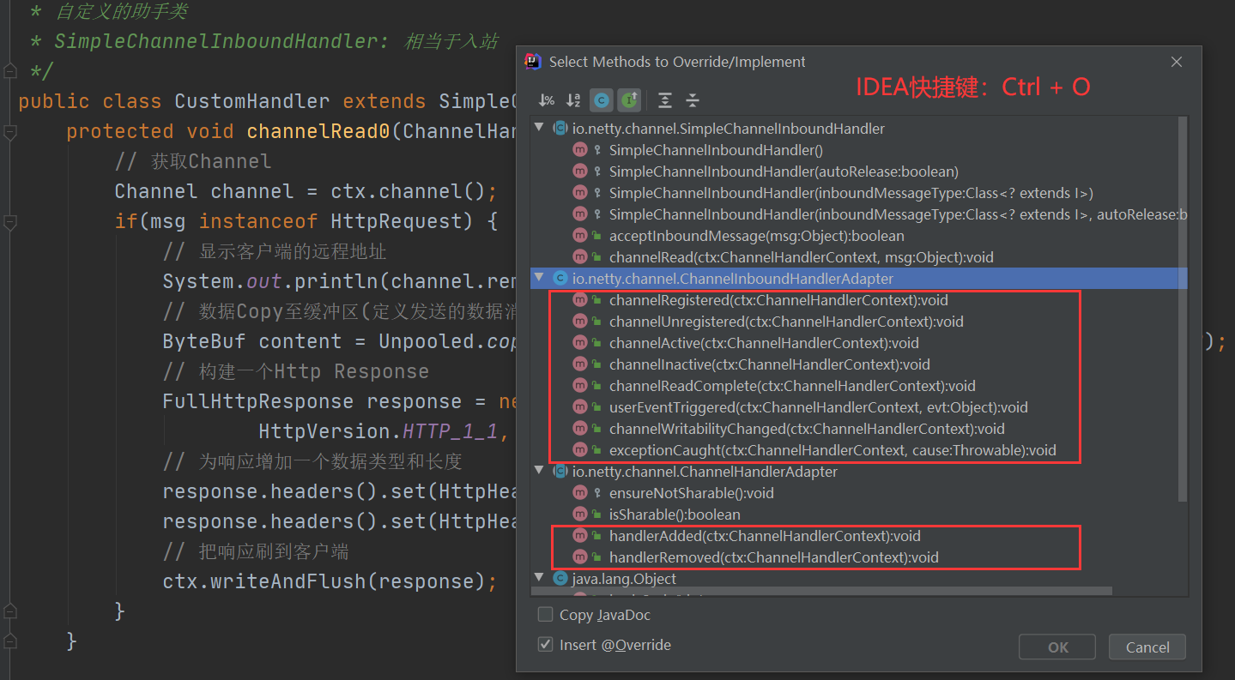The image size is (1235, 680).
Task: Collapse the java.lang.Object tree node
Action: tap(539, 579)
